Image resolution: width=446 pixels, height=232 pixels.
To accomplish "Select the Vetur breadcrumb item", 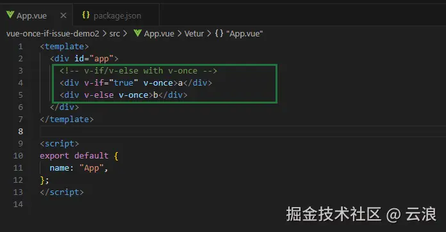I will 194,33.
